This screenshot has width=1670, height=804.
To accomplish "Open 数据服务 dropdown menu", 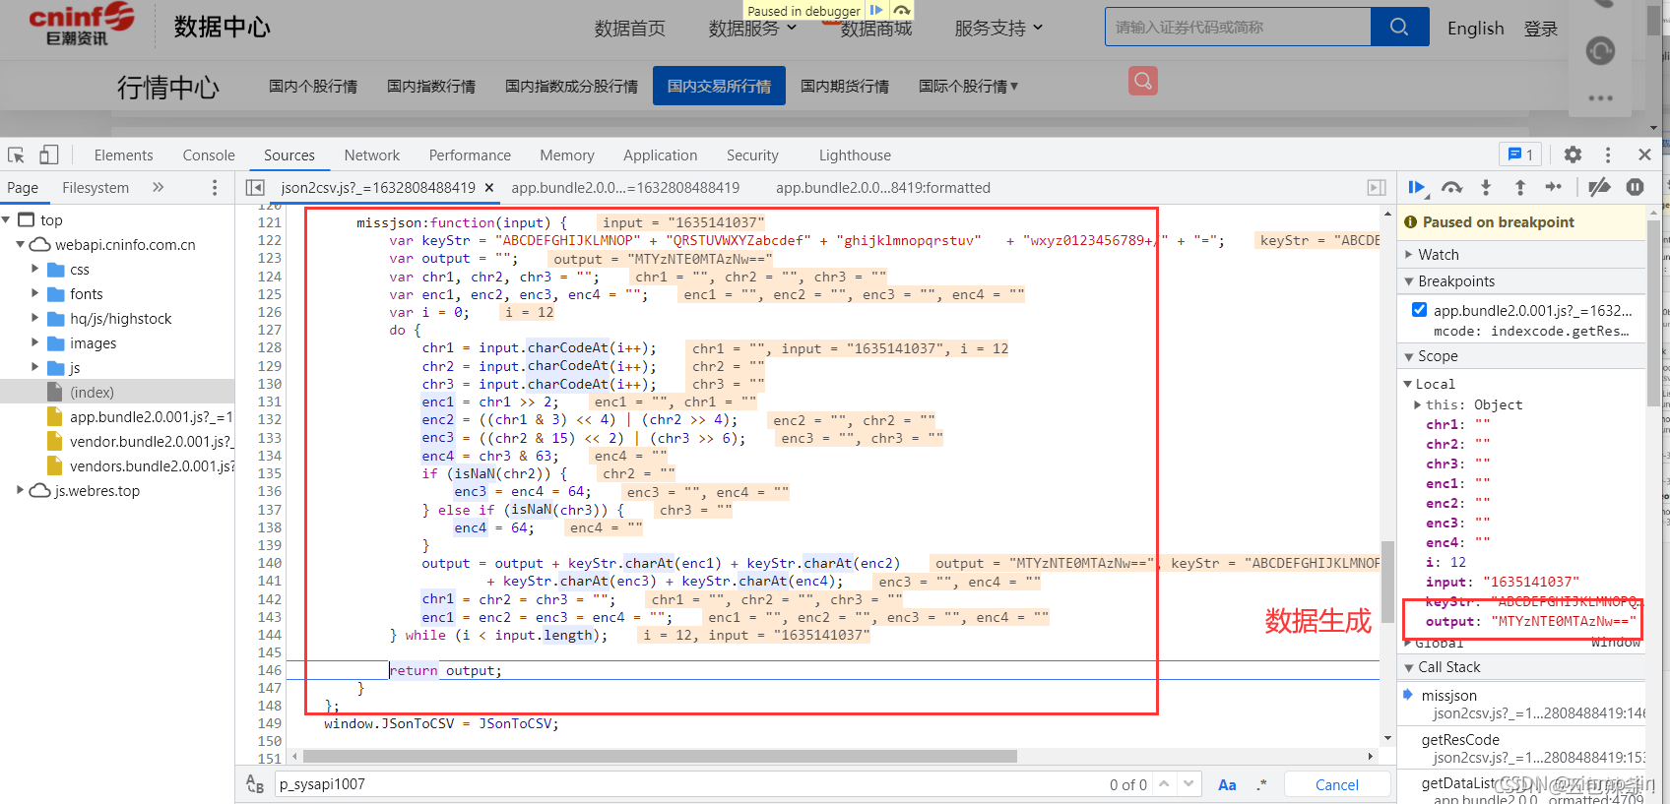I will [x=753, y=29].
